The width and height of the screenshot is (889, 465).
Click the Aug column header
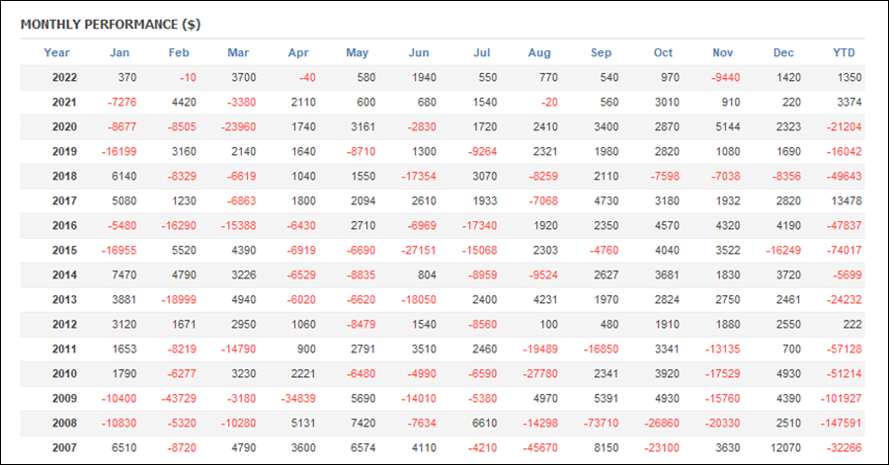tap(539, 52)
